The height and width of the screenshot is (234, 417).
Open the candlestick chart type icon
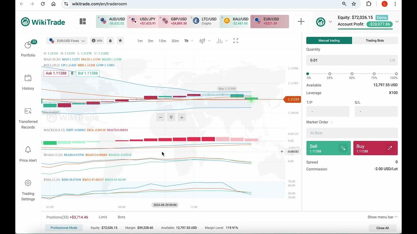[x=202, y=41]
